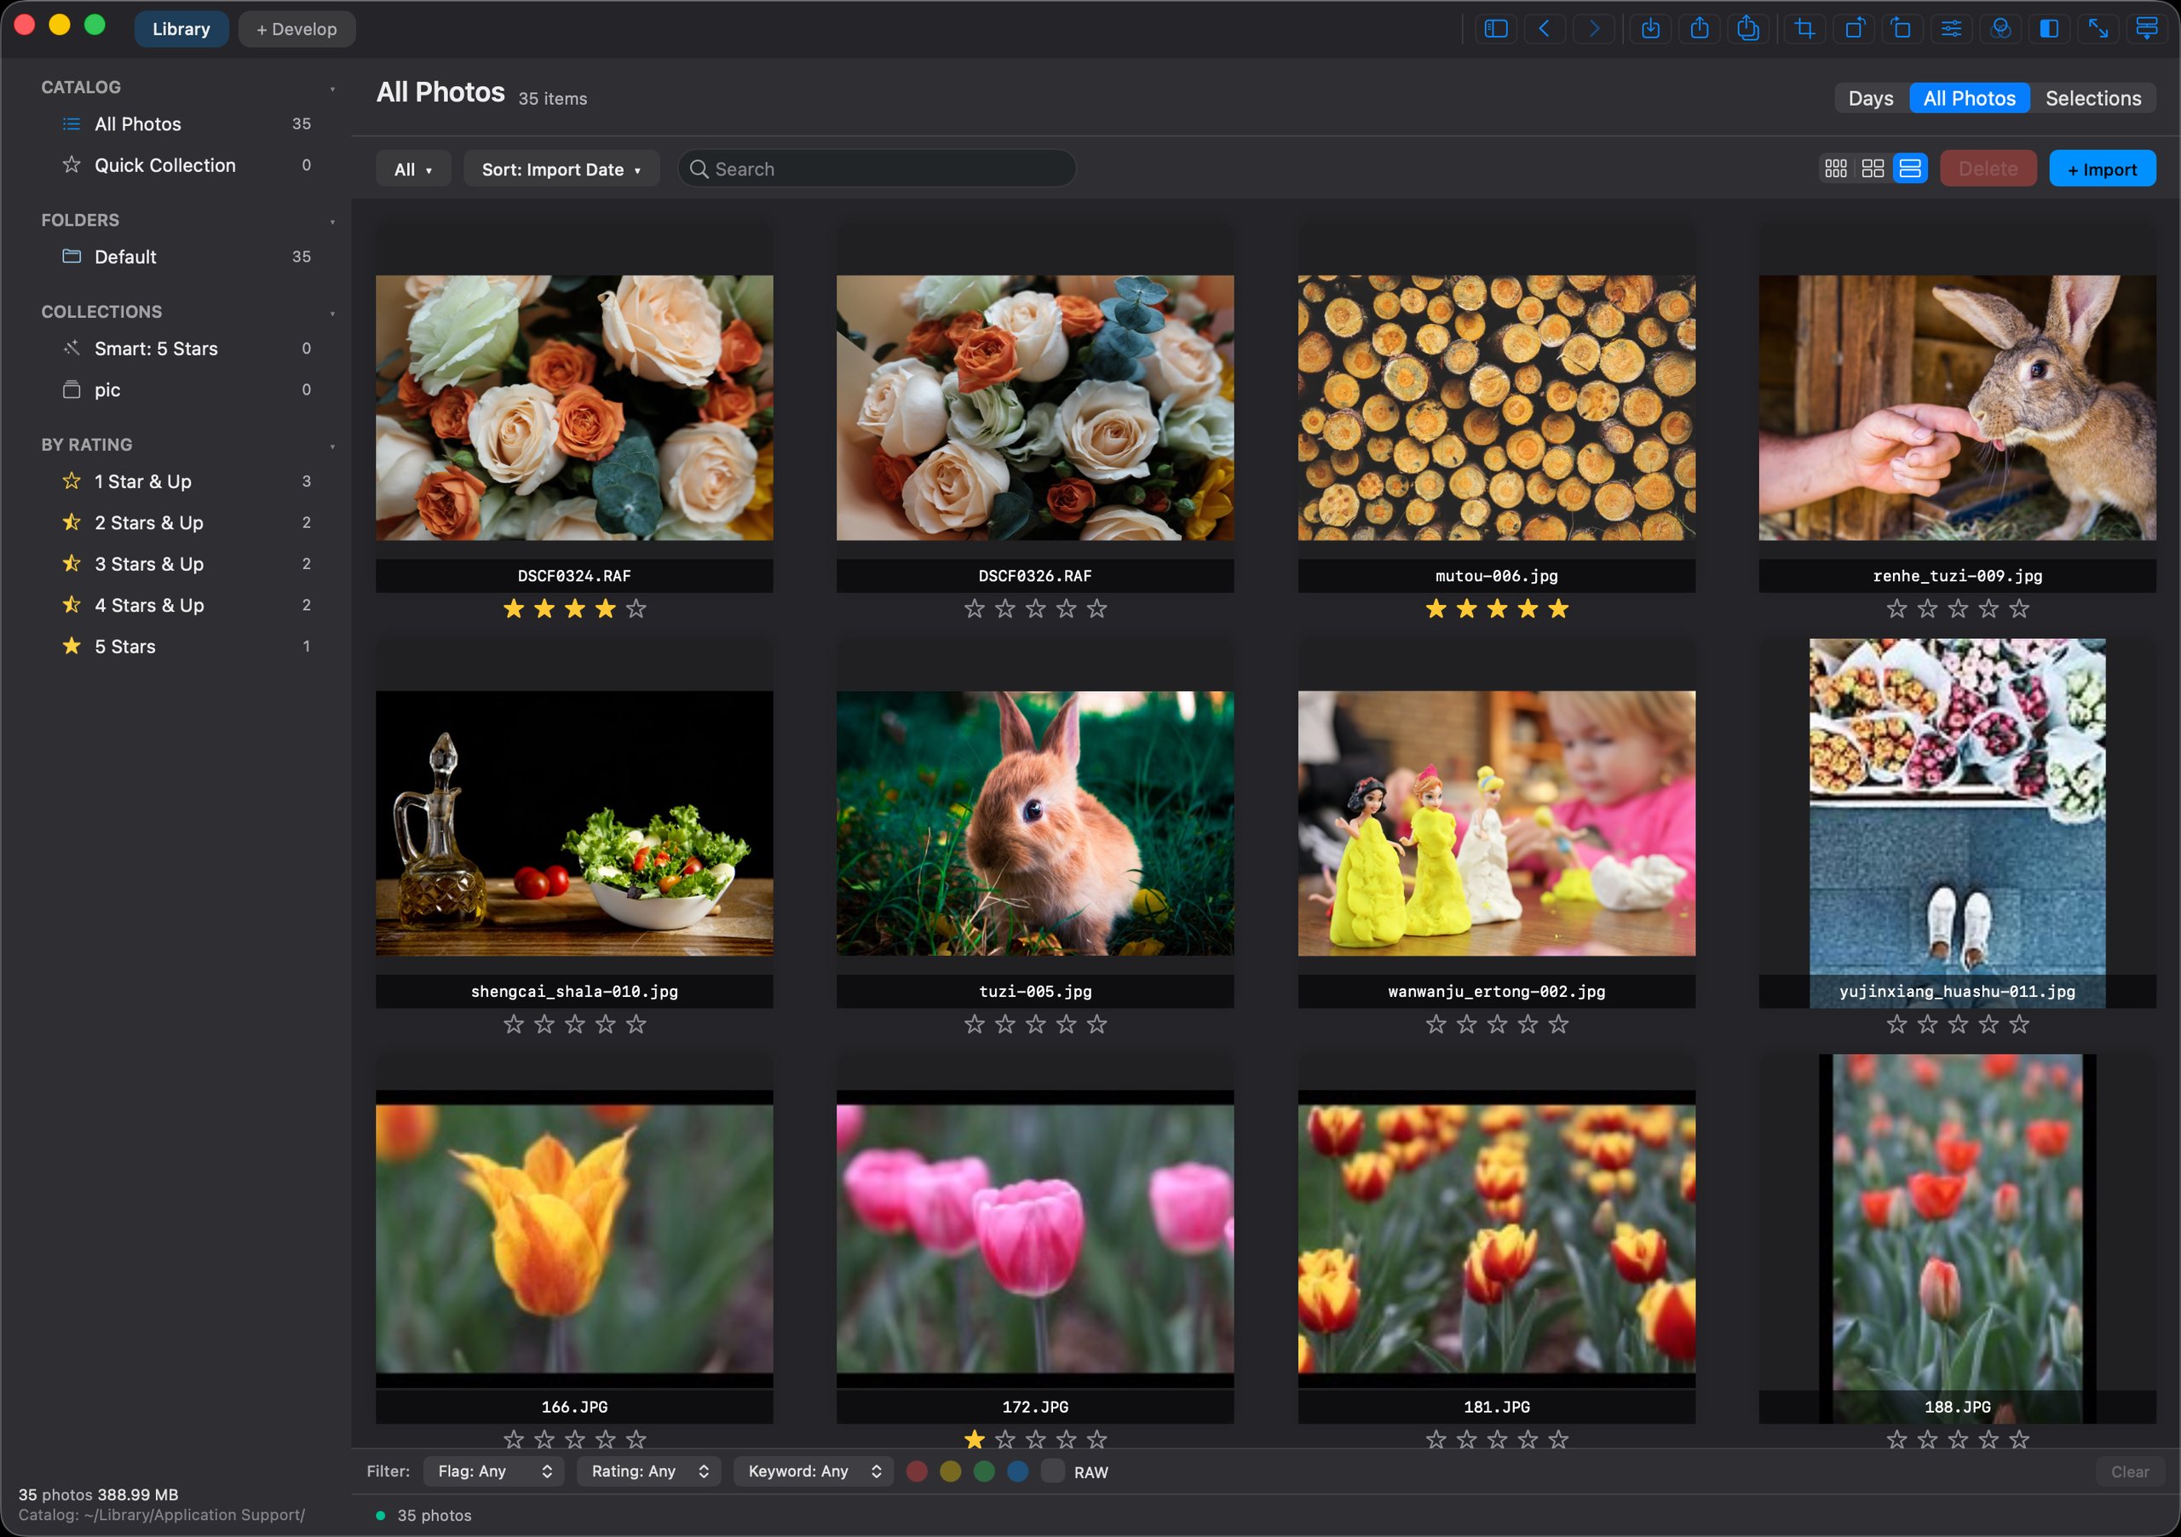Screen dimensions: 2181x1537
Task: Switch to medium-thumbnail grid view
Action: [1873, 168]
